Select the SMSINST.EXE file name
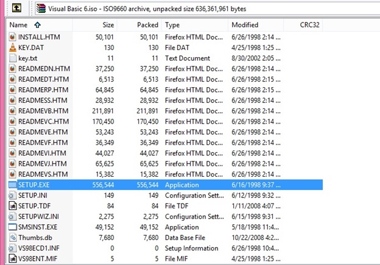Screen dimensions: 380x265 [x=38, y=227]
